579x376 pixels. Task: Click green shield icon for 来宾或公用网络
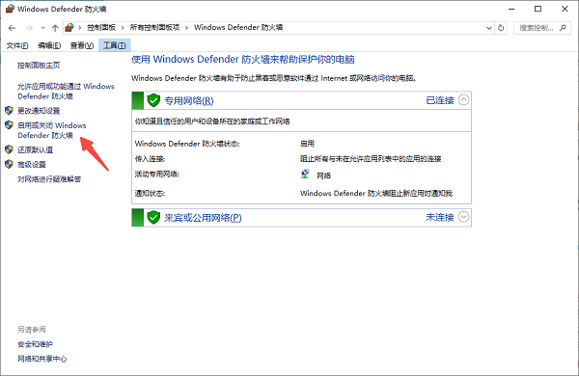[x=153, y=218]
